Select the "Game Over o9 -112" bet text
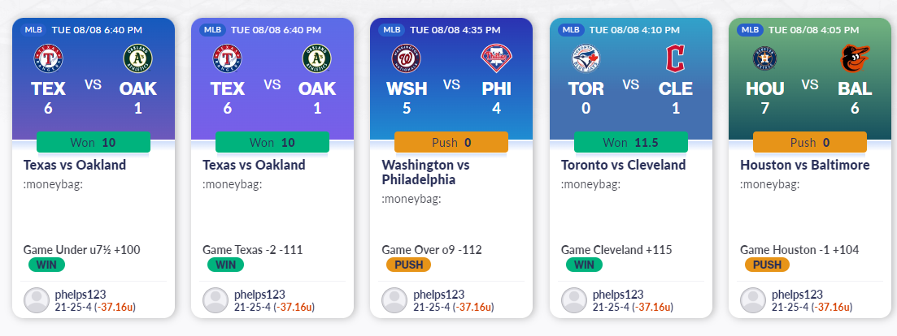 (432, 250)
